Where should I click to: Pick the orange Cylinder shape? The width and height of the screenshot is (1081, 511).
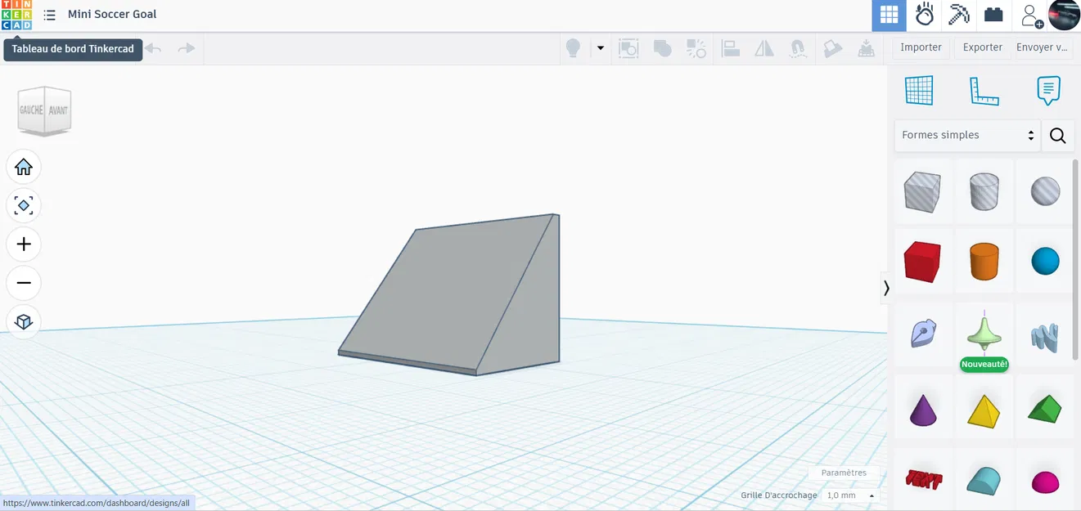984,262
